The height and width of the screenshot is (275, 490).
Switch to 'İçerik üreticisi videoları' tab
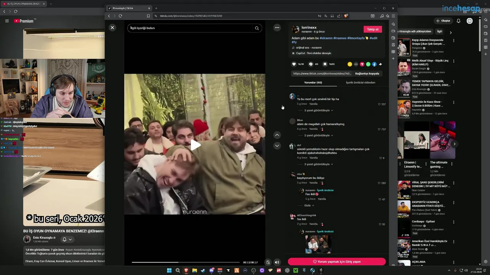(x=361, y=82)
